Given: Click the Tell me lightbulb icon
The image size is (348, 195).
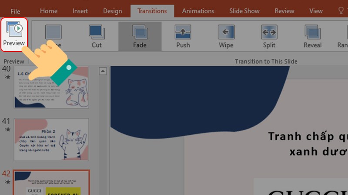Looking at the screenshot, I should point(341,11).
